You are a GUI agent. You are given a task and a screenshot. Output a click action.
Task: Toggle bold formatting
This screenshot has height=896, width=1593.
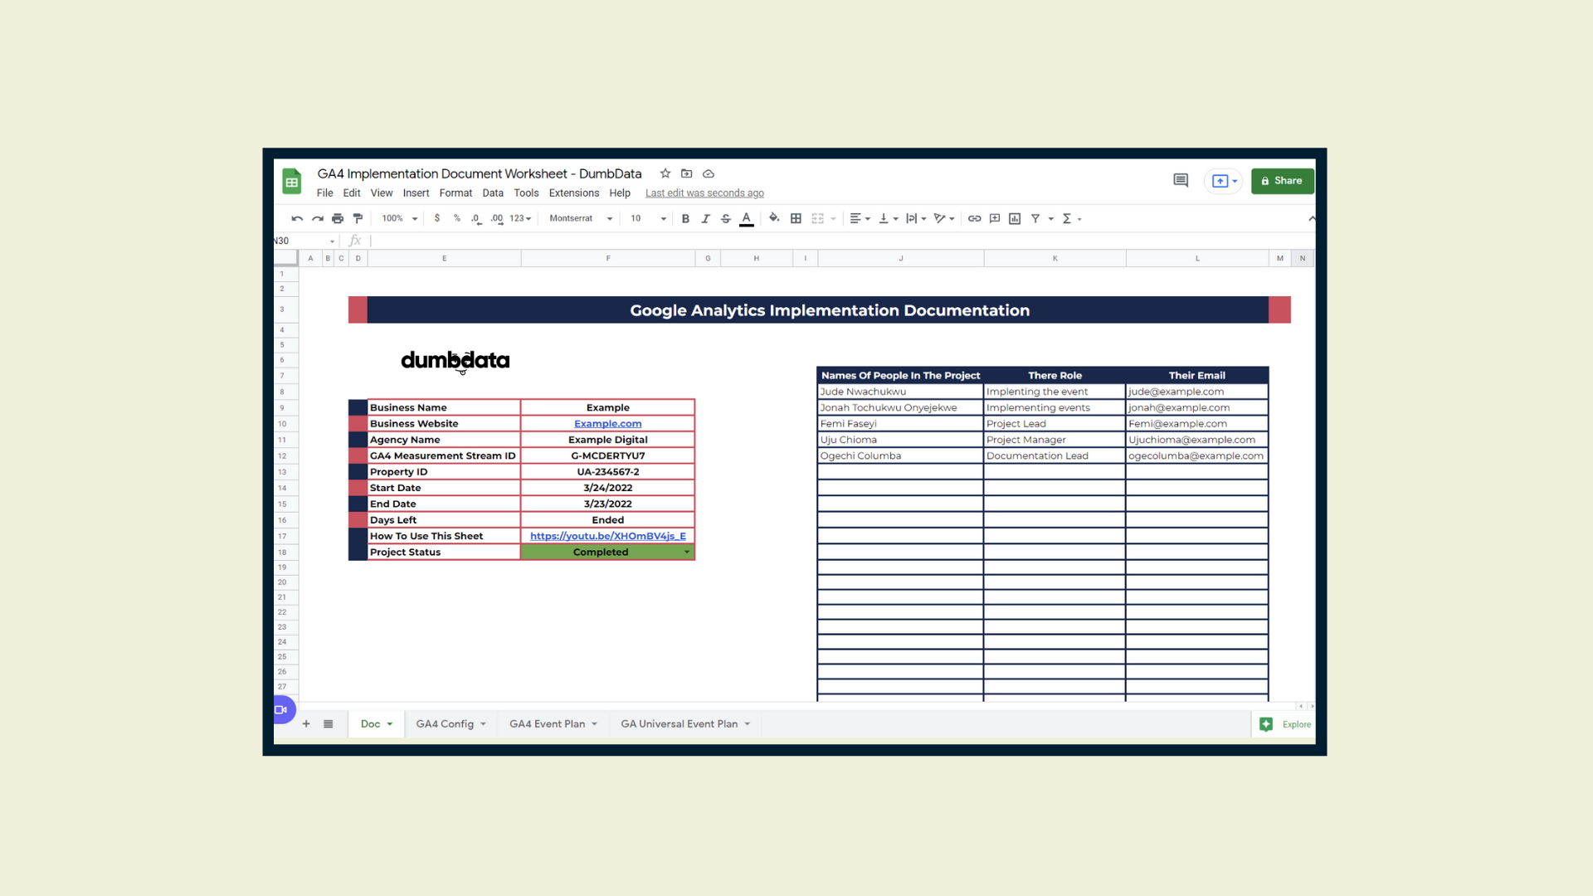click(x=685, y=219)
